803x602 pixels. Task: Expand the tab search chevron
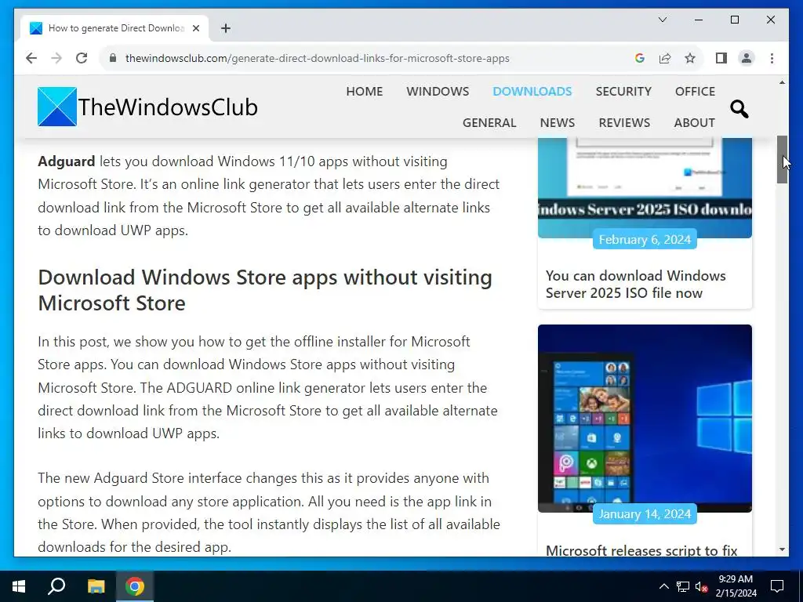663,20
